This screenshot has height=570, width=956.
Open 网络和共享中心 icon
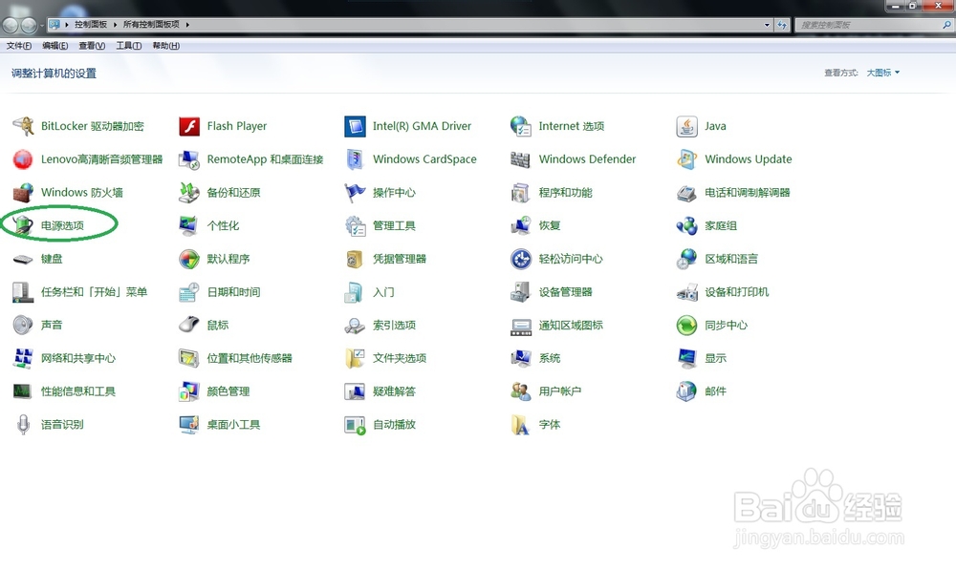coord(23,358)
